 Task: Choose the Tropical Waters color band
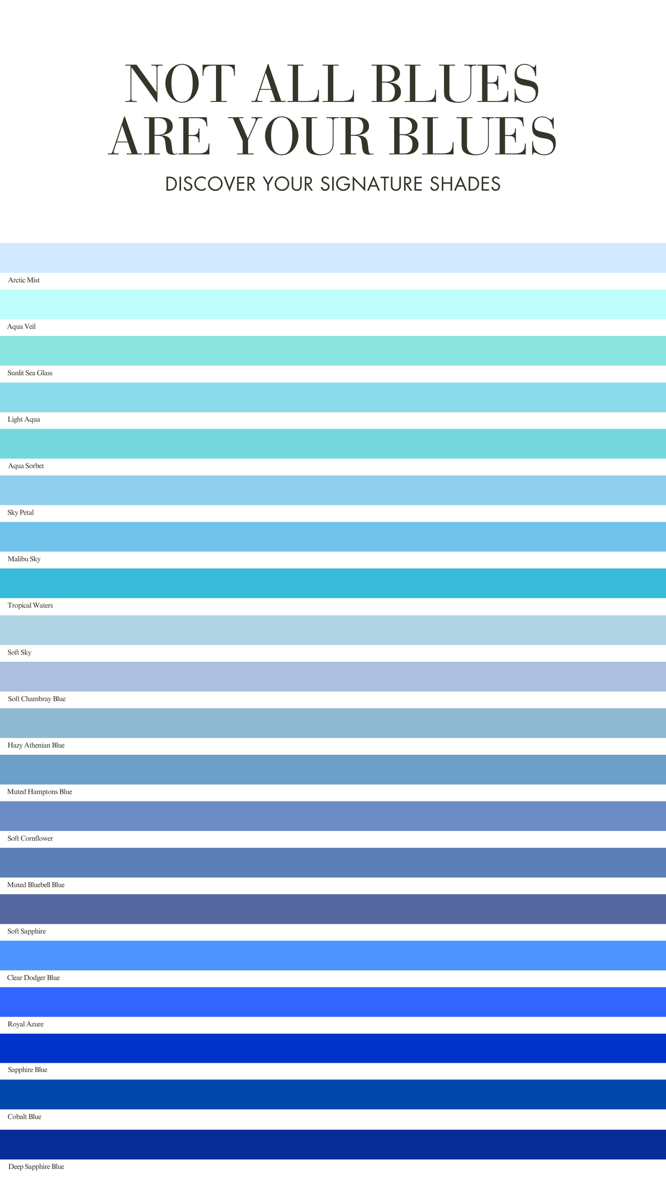pyautogui.click(x=333, y=583)
